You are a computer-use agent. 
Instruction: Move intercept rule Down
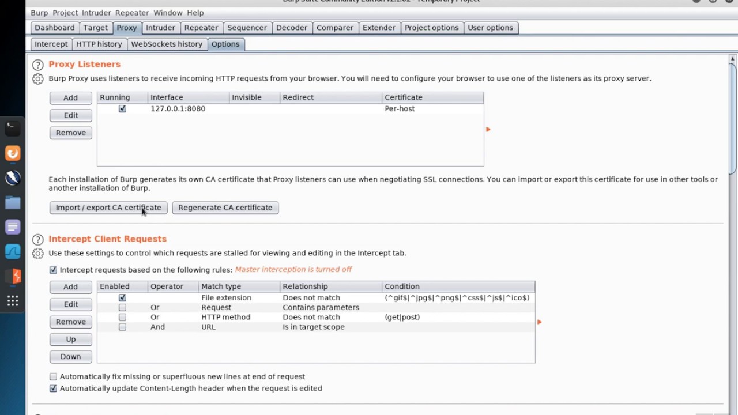coord(70,356)
